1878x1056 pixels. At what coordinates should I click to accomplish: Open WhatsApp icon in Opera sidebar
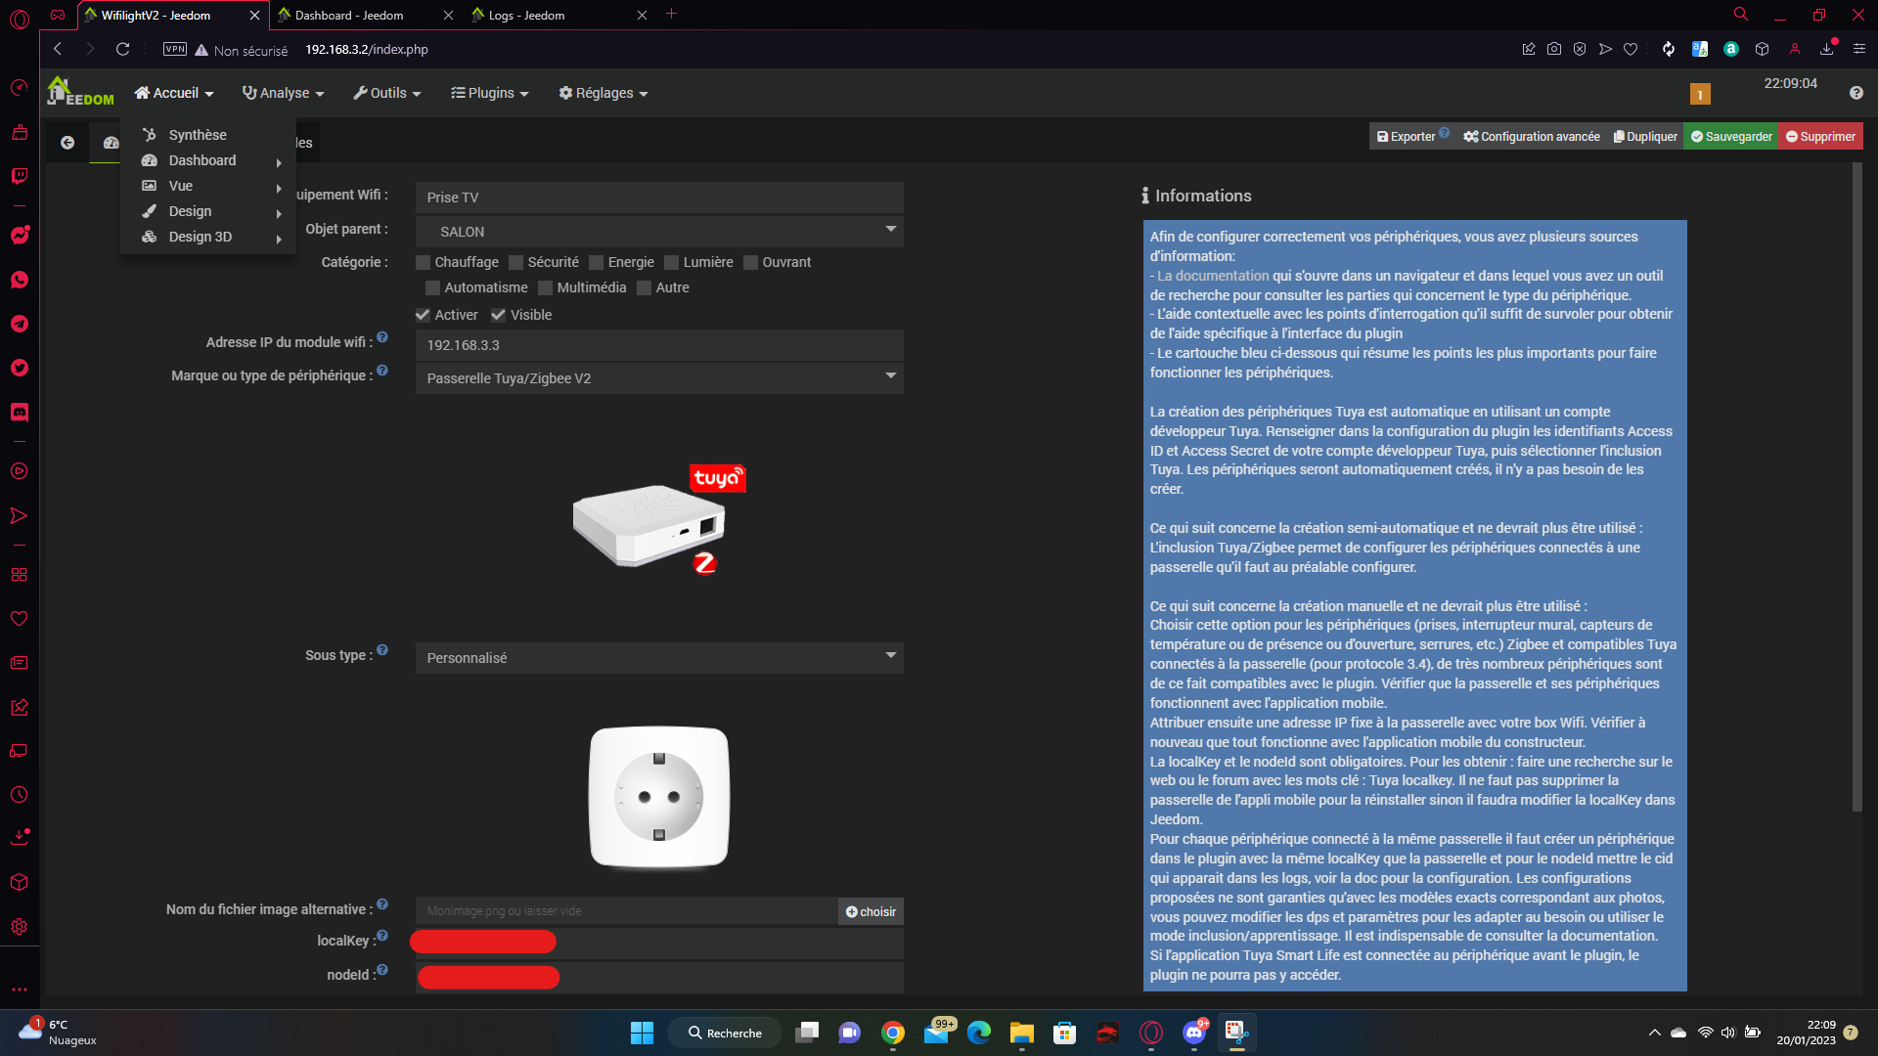click(x=20, y=280)
